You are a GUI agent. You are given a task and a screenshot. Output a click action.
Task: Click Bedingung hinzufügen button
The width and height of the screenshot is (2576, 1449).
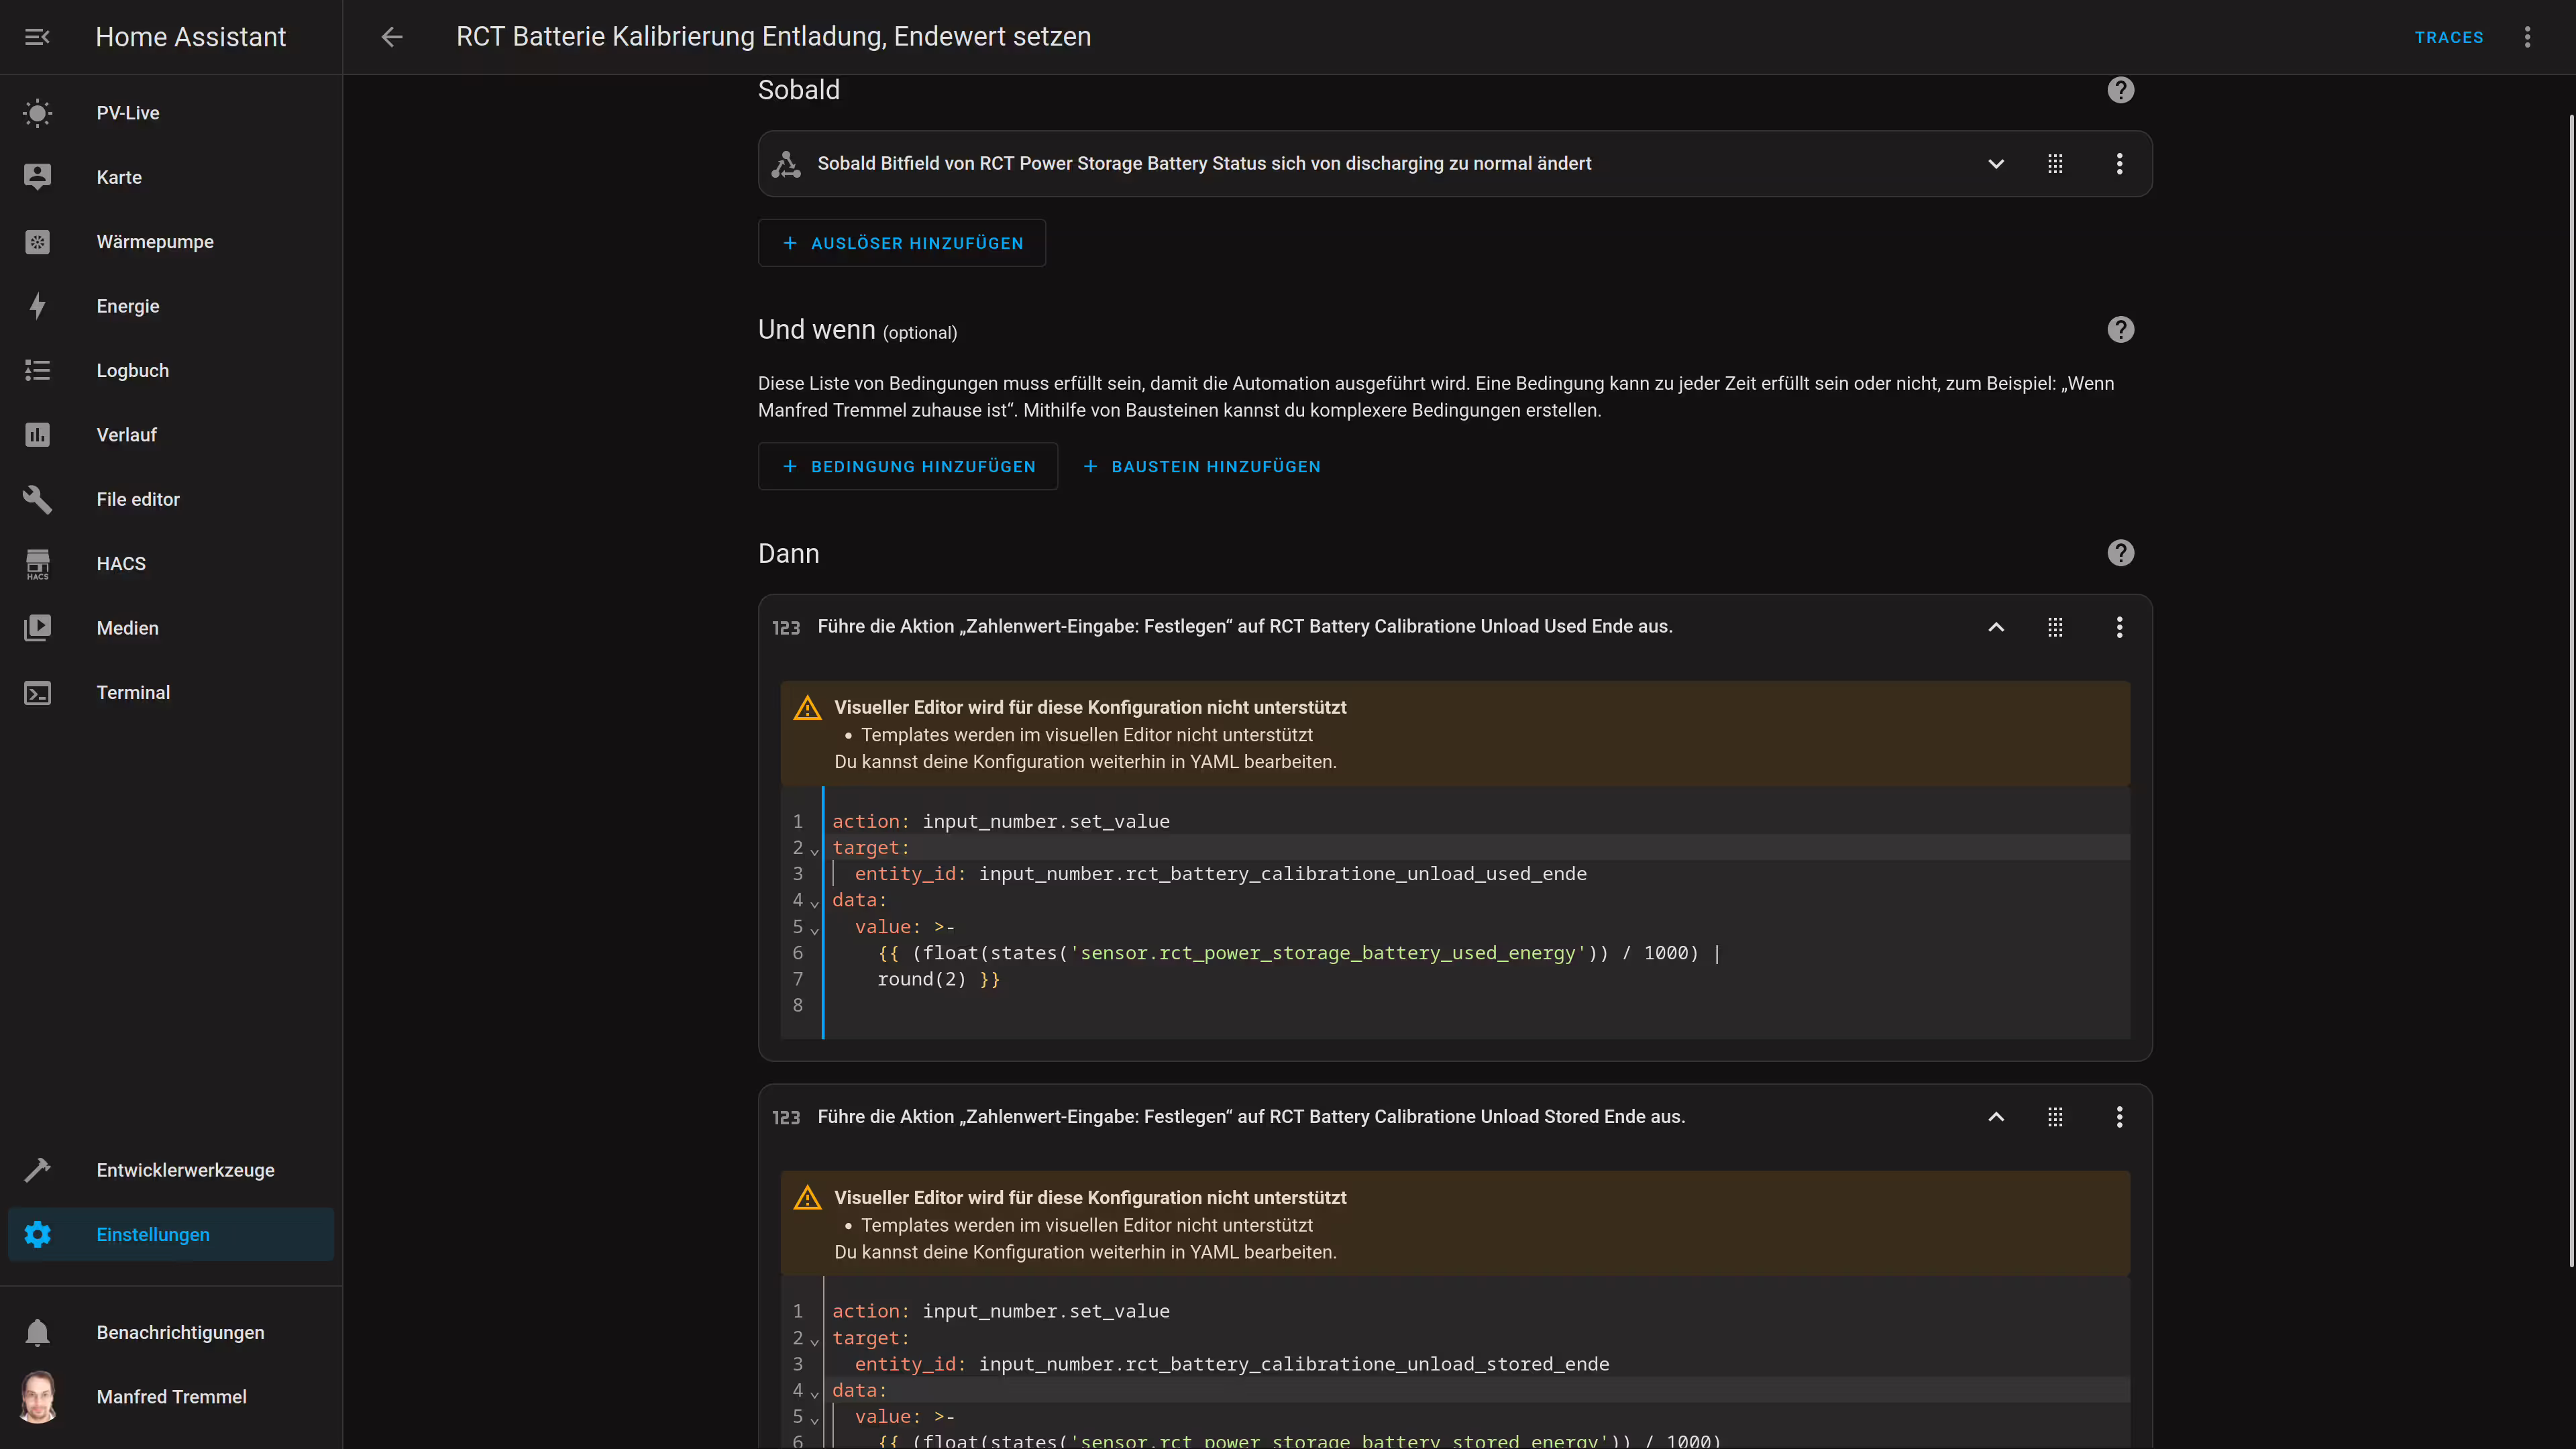(x=908, y=466)
